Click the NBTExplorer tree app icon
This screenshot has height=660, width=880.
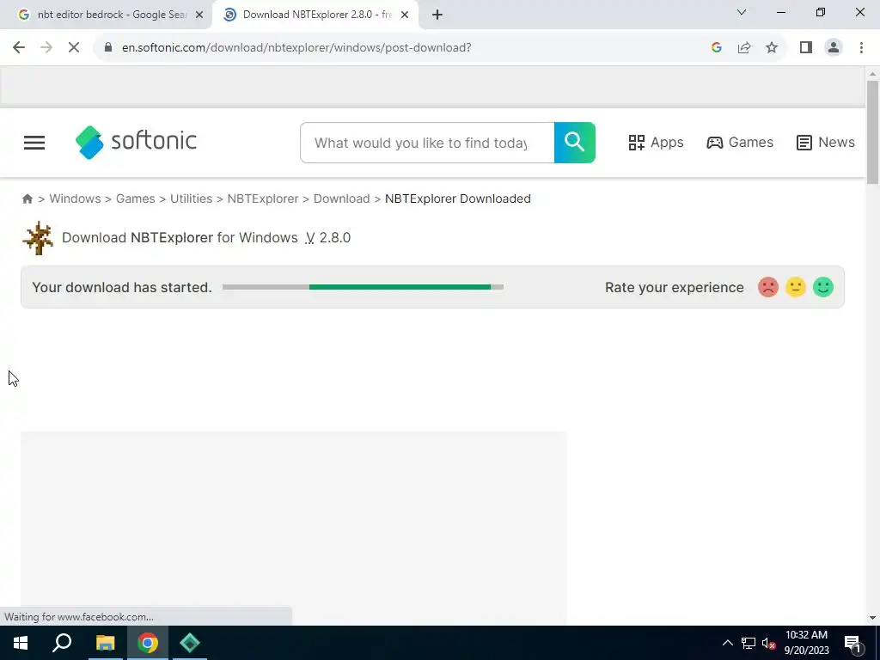click(x=38, y=238)
